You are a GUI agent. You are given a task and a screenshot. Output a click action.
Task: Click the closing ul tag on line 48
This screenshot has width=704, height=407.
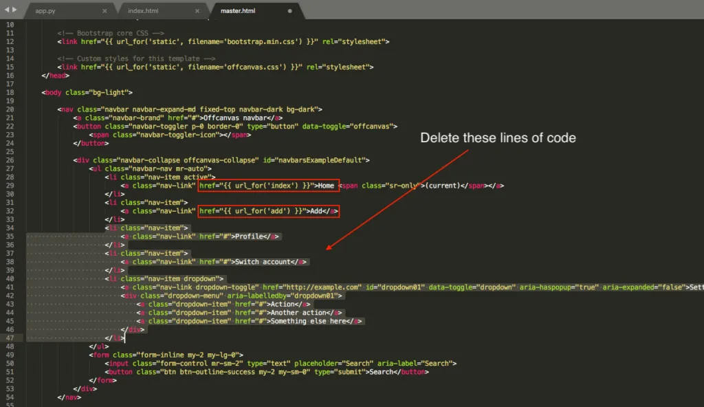coord(99,346)
